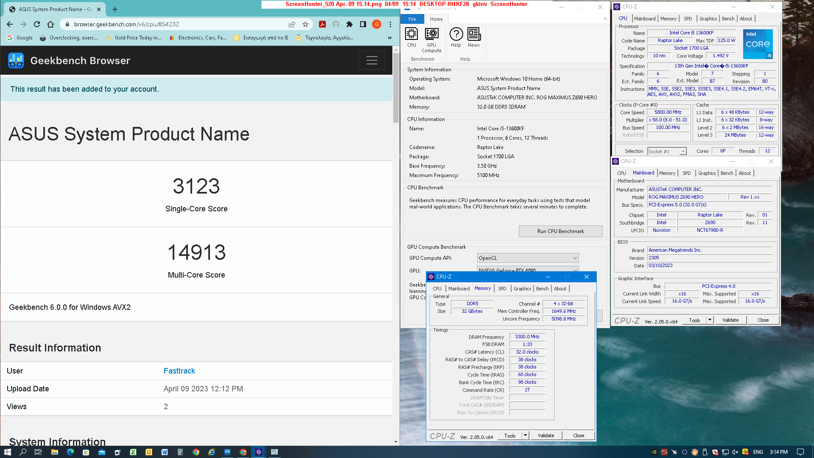Click Run CPU Benchmark button

560,231
